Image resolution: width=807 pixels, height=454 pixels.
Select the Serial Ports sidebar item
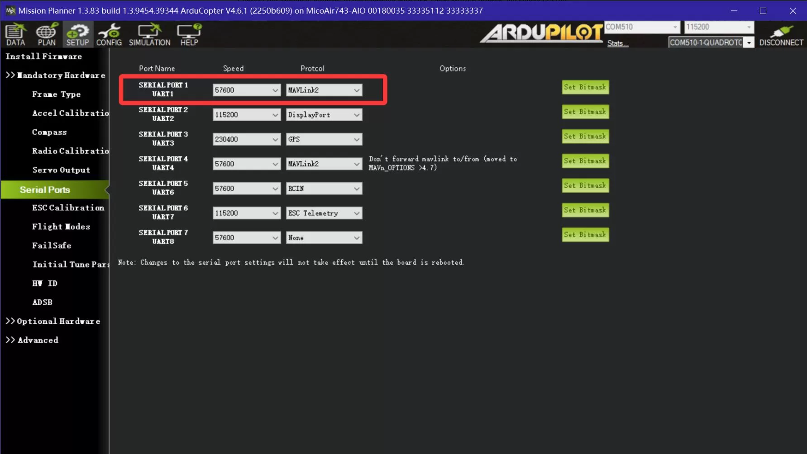pyautogui.click(x=55, y=190)
